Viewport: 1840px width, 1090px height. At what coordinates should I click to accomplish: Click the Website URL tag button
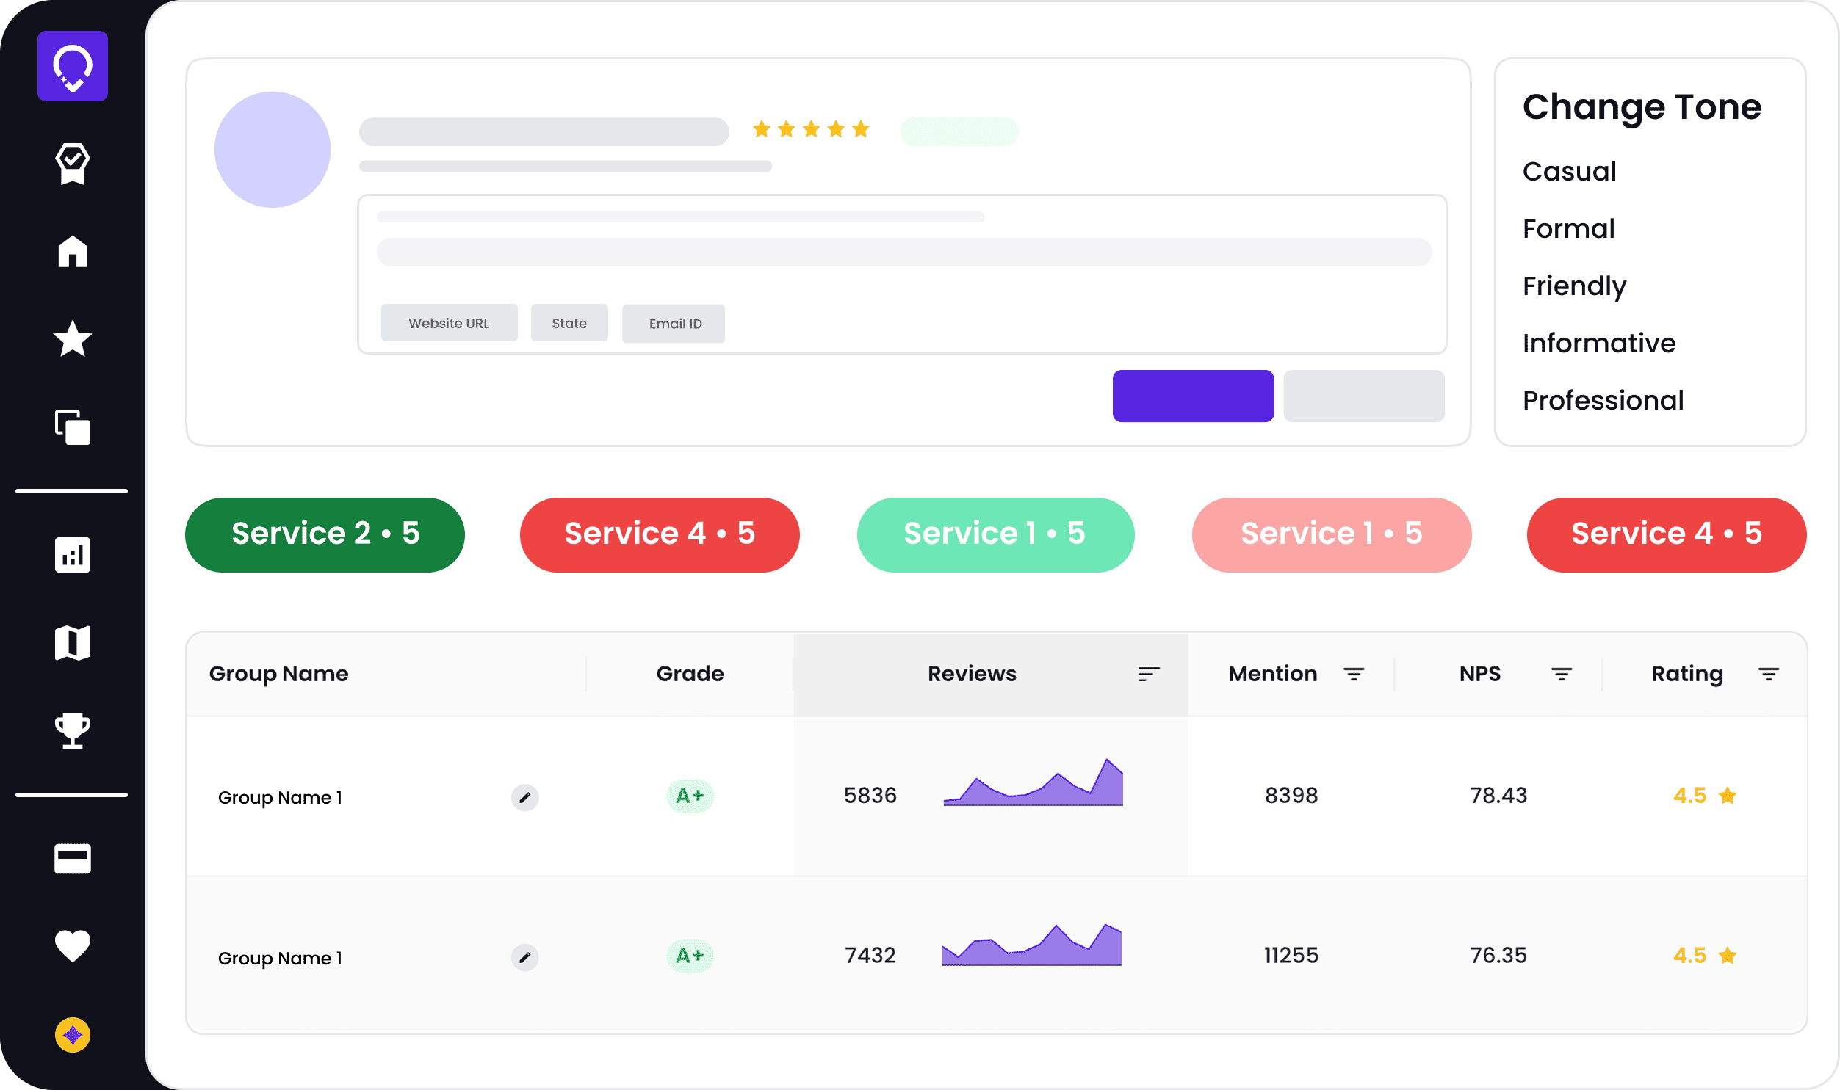point(449,323)
